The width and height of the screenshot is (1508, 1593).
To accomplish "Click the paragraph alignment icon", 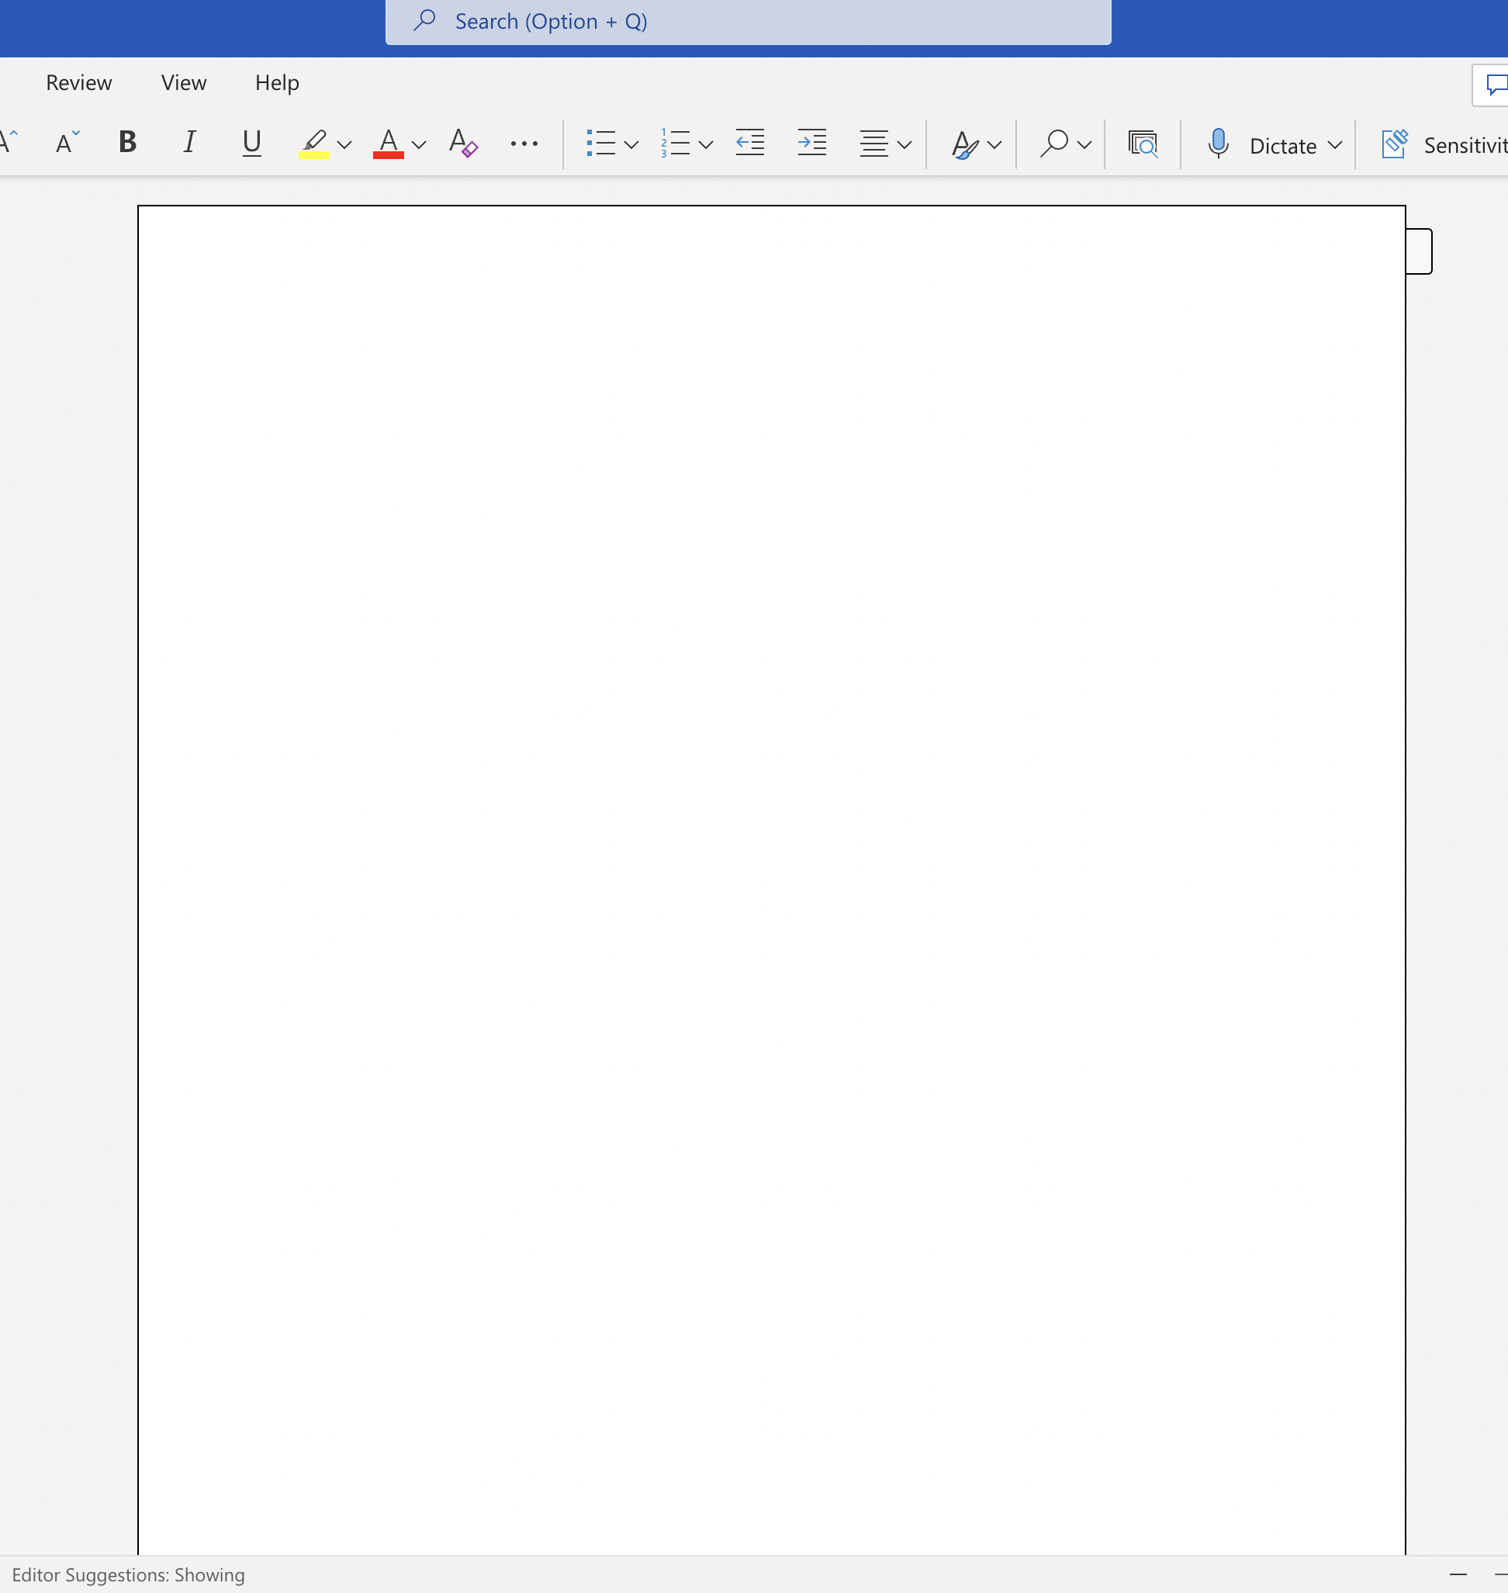I will (x=873, y=144).
